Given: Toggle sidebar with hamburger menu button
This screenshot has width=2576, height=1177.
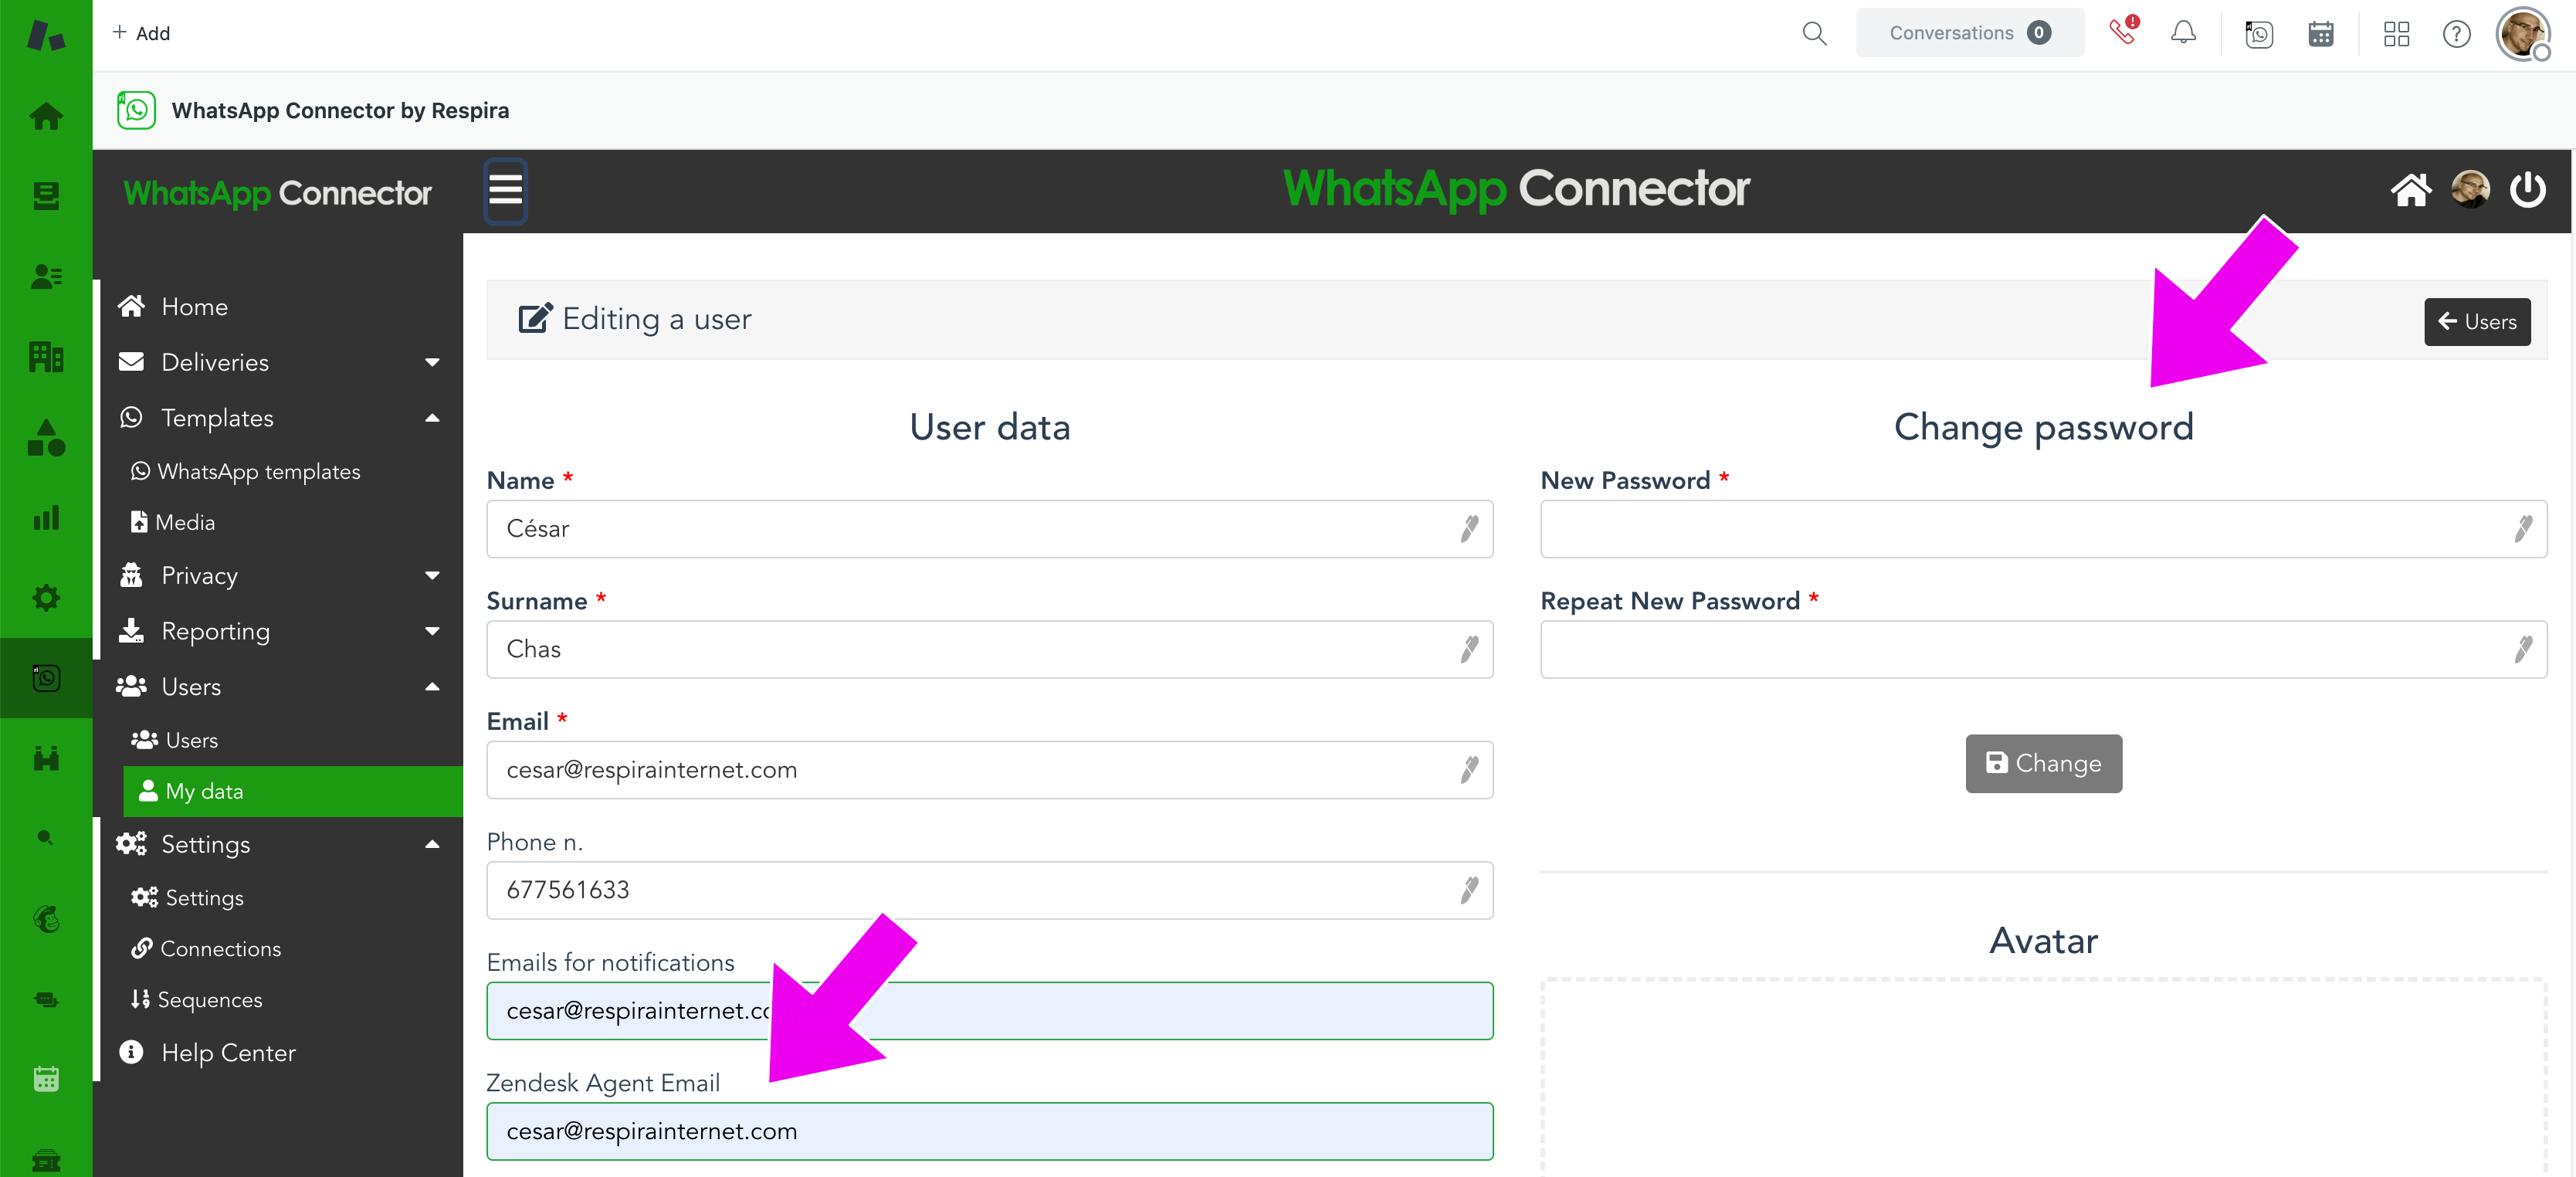Looking at the screenshot, I should click(x=505, y=190).
